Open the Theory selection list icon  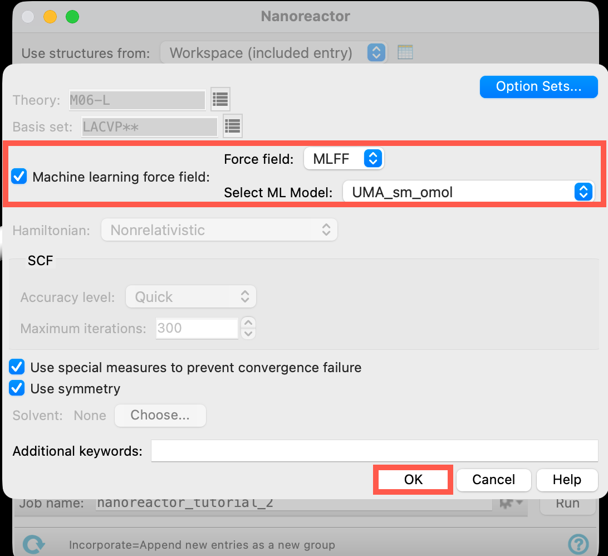(x=220, y=99)
